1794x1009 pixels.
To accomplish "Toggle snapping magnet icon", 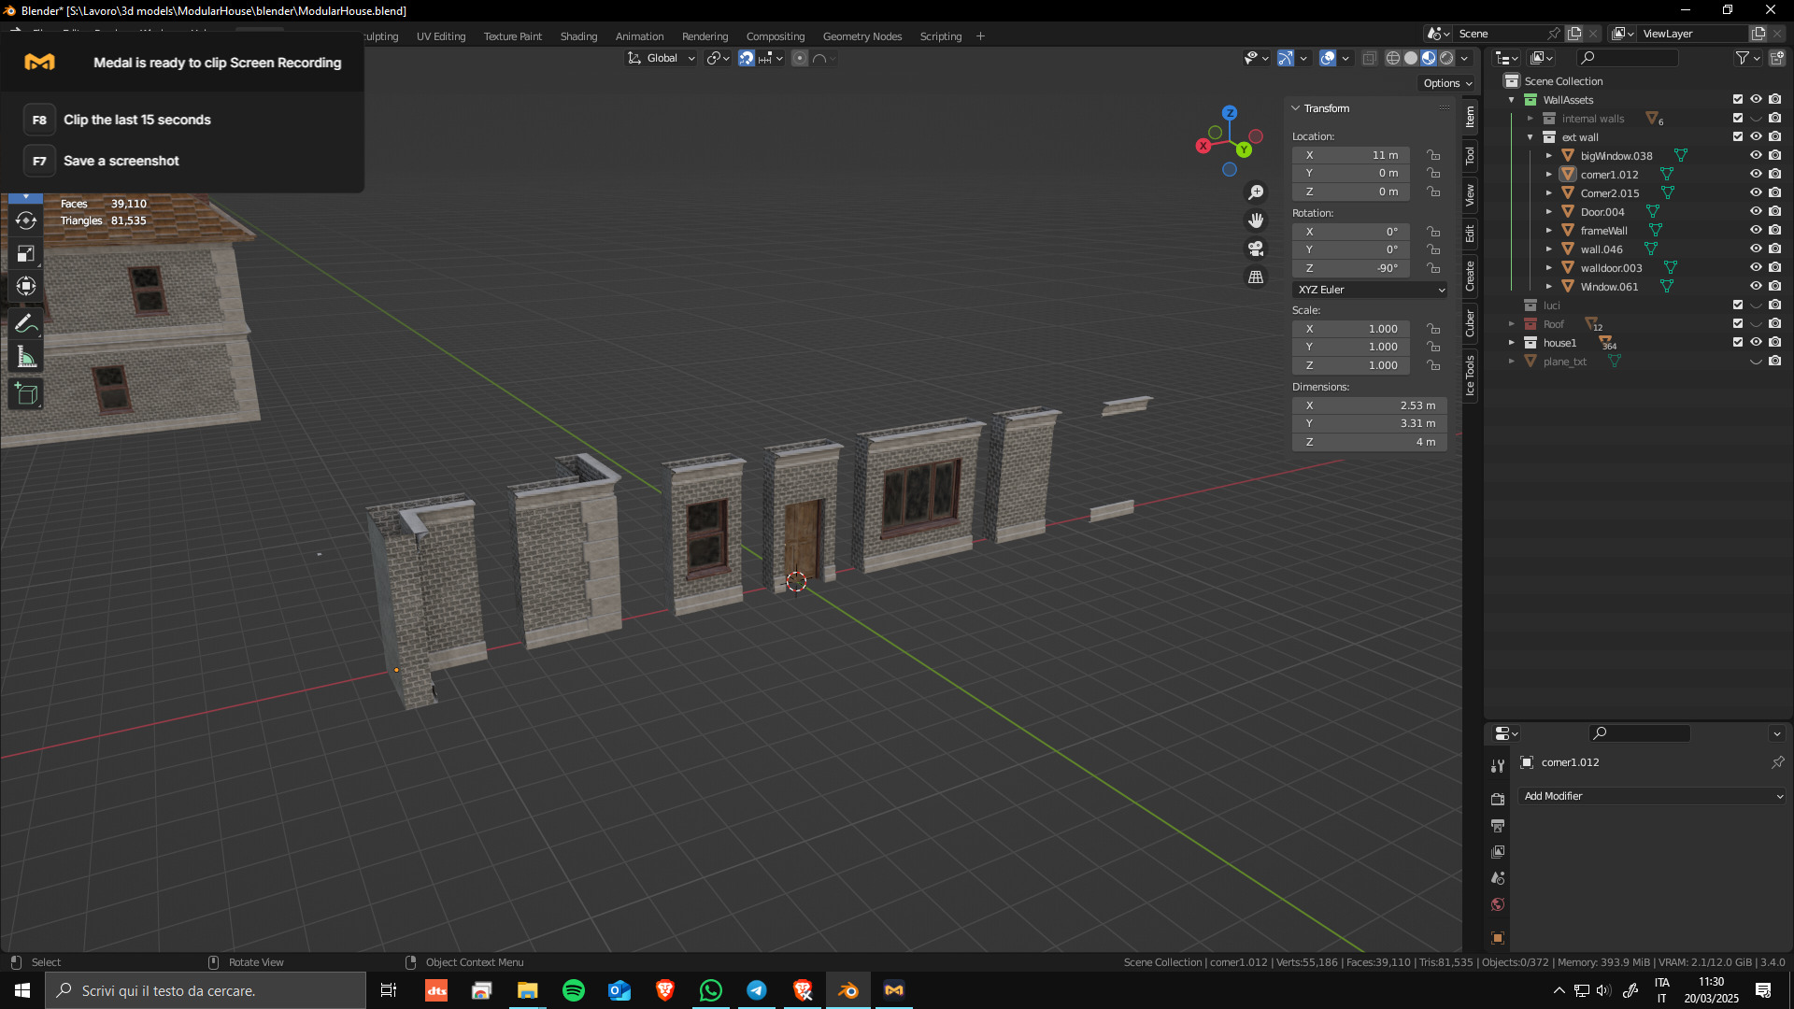I will [747, 58].
